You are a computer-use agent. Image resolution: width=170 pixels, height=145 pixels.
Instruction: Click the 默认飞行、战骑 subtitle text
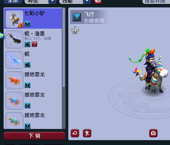[x=38, y=39]
